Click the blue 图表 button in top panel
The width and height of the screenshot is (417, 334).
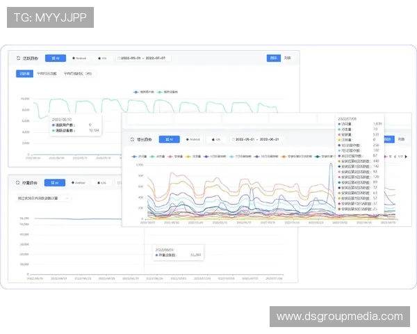[x=274, y=58]
